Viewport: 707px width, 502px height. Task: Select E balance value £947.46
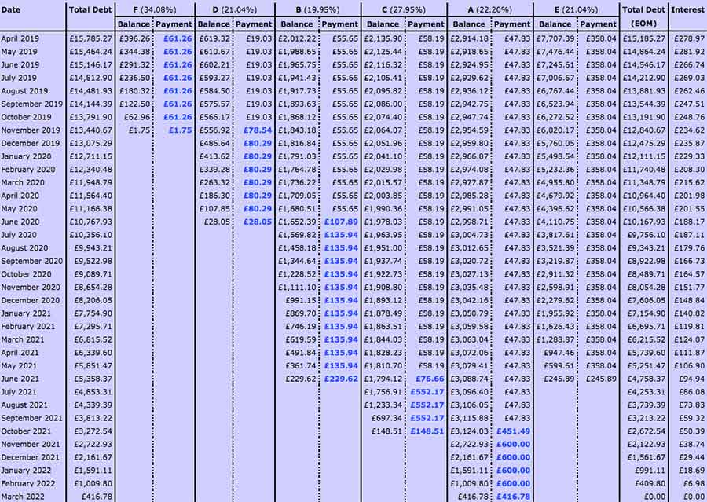(x=559, y=353)
